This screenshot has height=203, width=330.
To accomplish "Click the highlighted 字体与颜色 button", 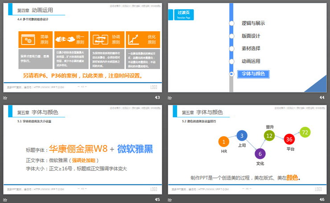I will pyautogui.click(x=253, y=74).
